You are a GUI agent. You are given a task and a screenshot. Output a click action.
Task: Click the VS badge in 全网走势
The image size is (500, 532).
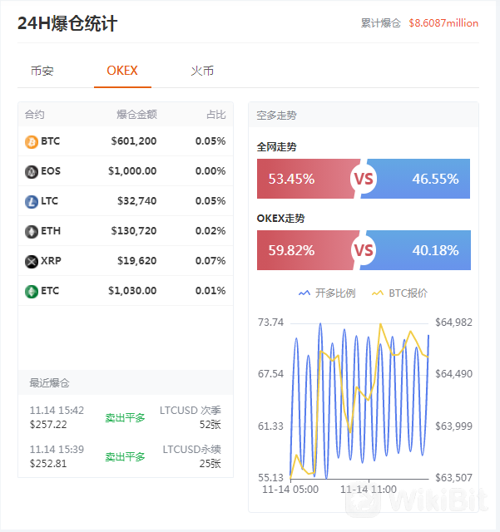pyautogui.click(x=364, y=179)
